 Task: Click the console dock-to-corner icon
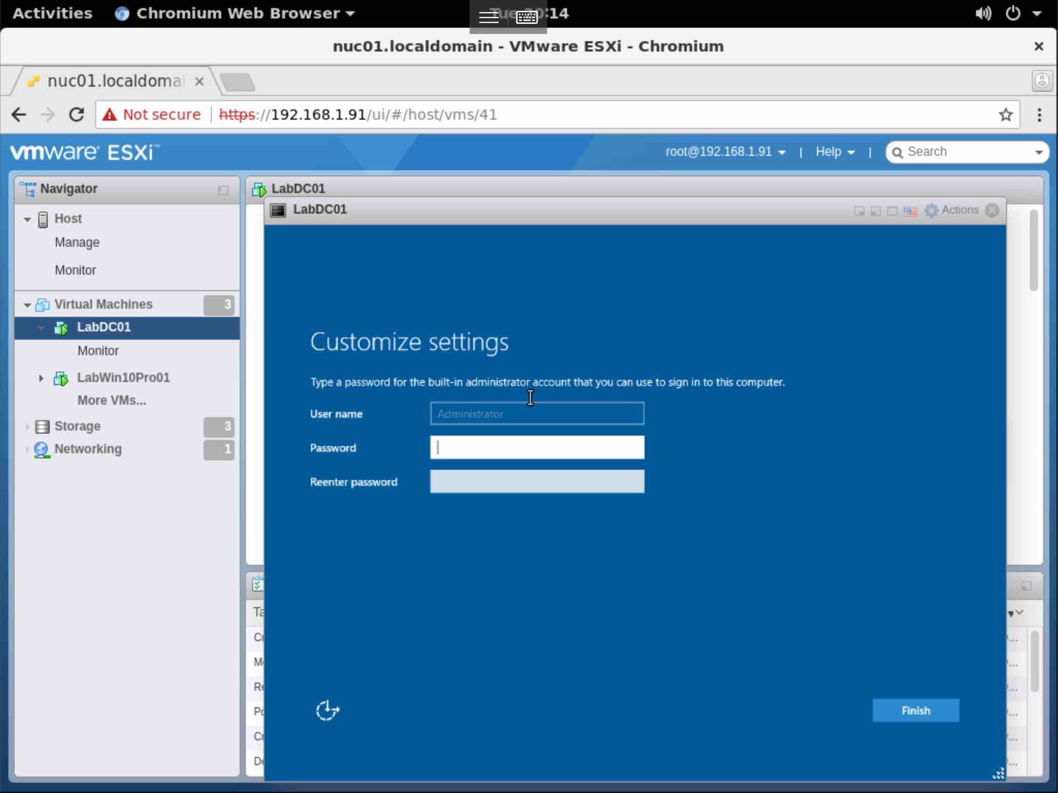(x=860, y=211)
